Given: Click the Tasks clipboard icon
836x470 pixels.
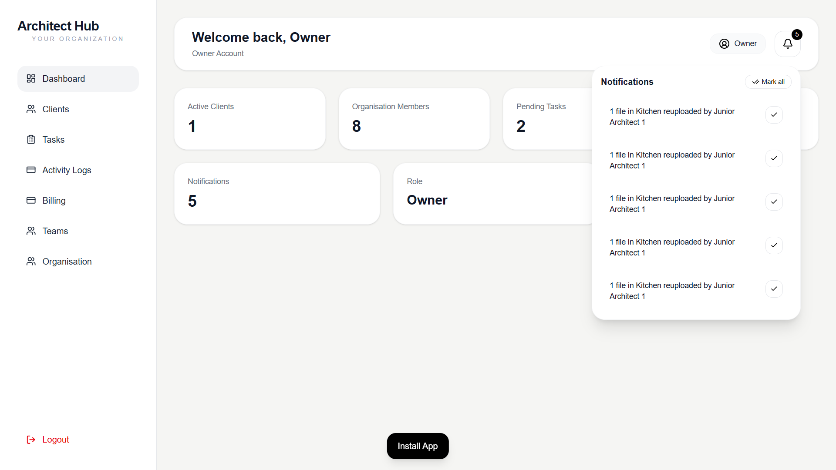Looking at the screenshot, I should (31, 140).
